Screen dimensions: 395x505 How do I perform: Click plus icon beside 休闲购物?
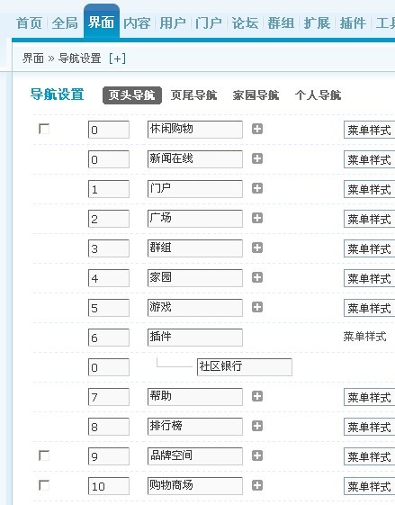coord(257,129)
